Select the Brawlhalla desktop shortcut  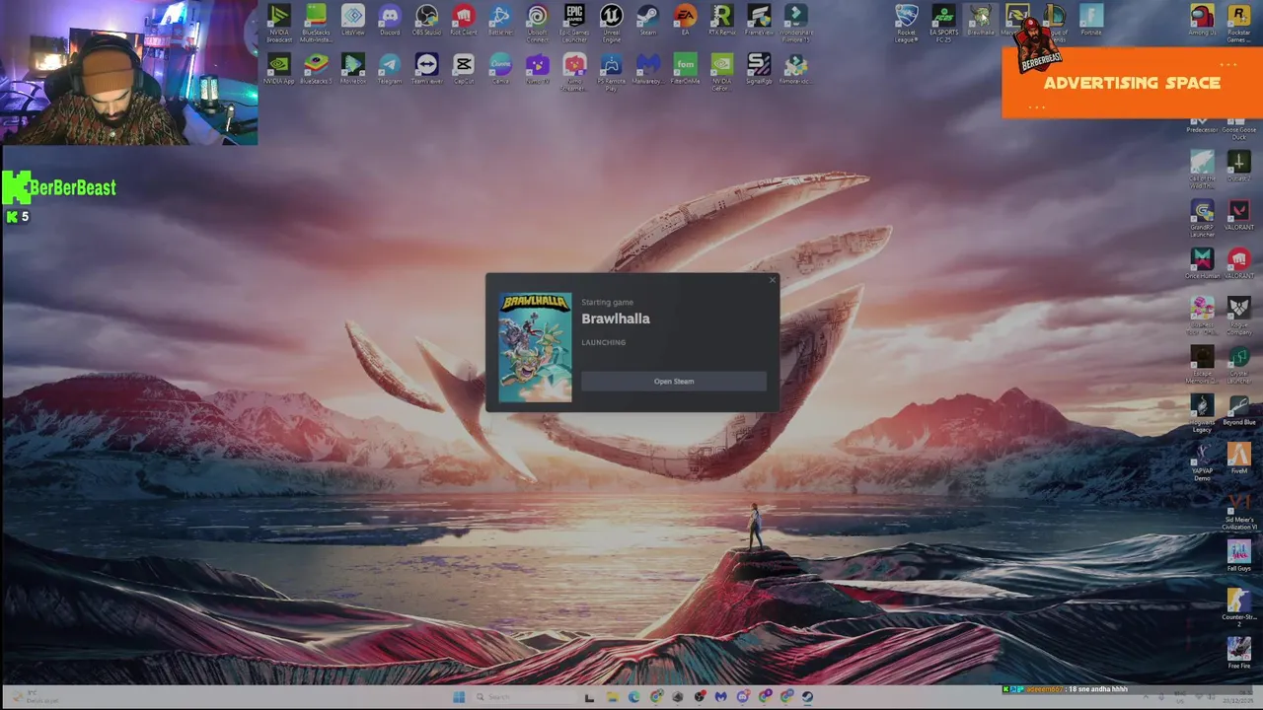[980, 20]
